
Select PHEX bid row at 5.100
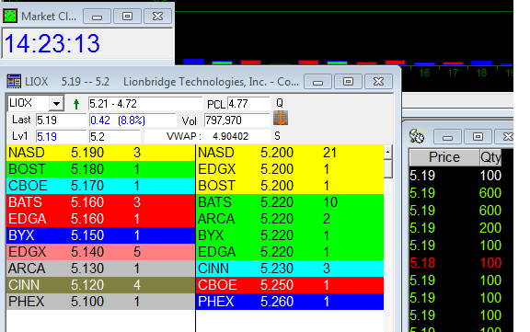[100, 302]
